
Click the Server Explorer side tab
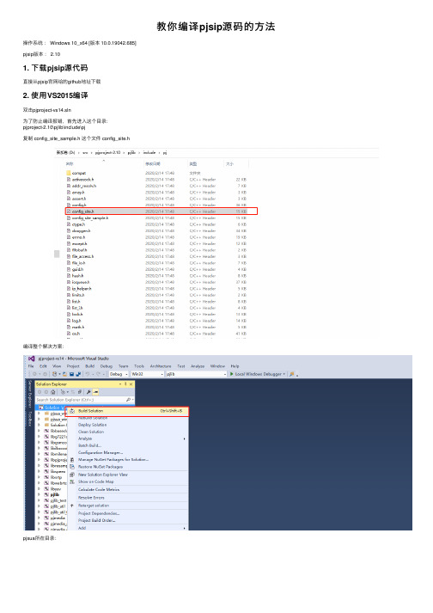[x=30, y=394]
